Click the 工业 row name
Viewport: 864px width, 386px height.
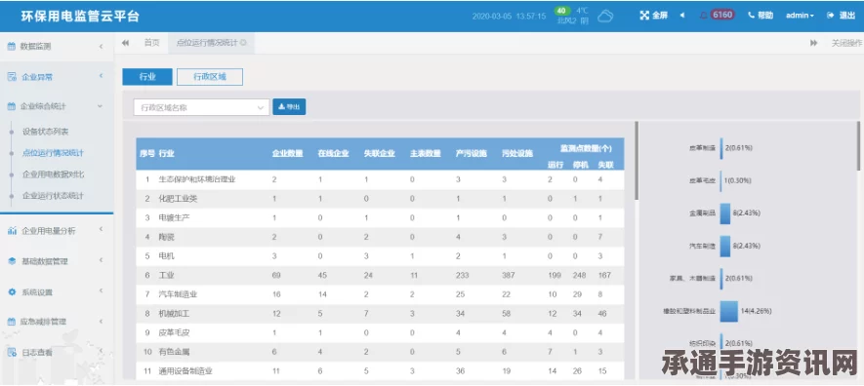pos(166,276)
